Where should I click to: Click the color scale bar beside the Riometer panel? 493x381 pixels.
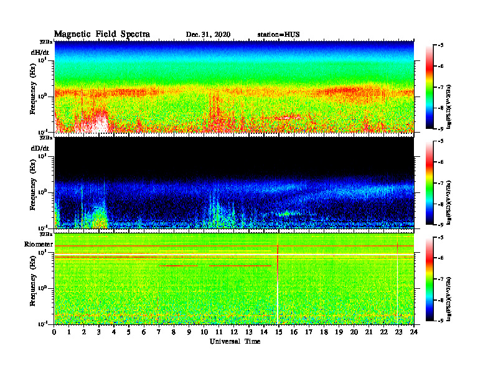pyautogui.click(x=430, y=279)
